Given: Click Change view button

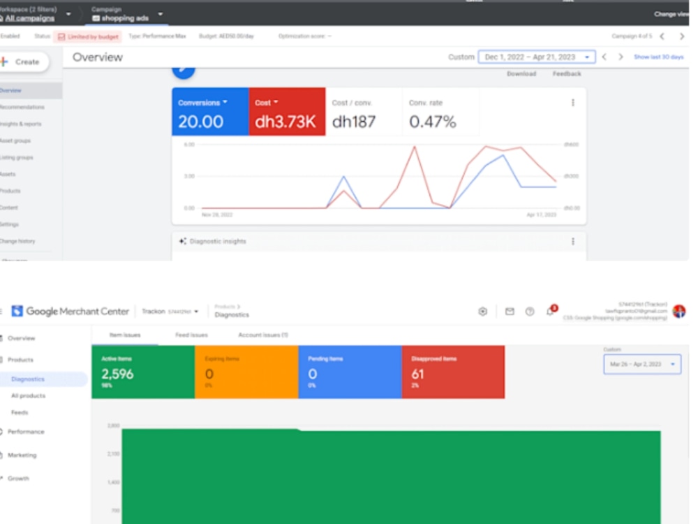Looking at the screenshot, I should [671, 14].
